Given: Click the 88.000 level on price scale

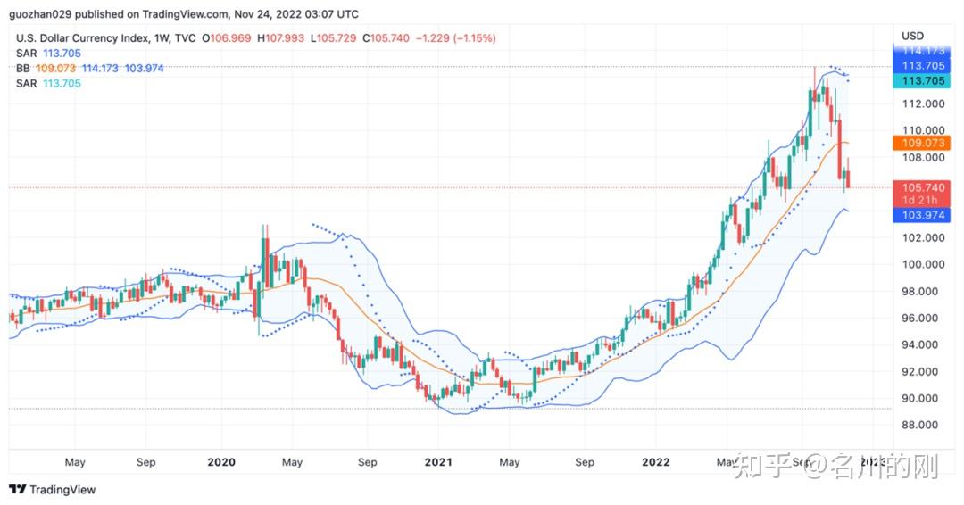Looking at the screenshot, I should 924,425.
